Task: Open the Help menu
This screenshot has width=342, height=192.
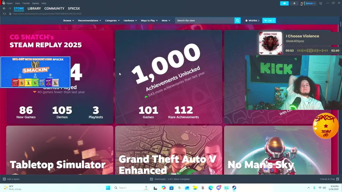Action: click(x=44, y=3)
